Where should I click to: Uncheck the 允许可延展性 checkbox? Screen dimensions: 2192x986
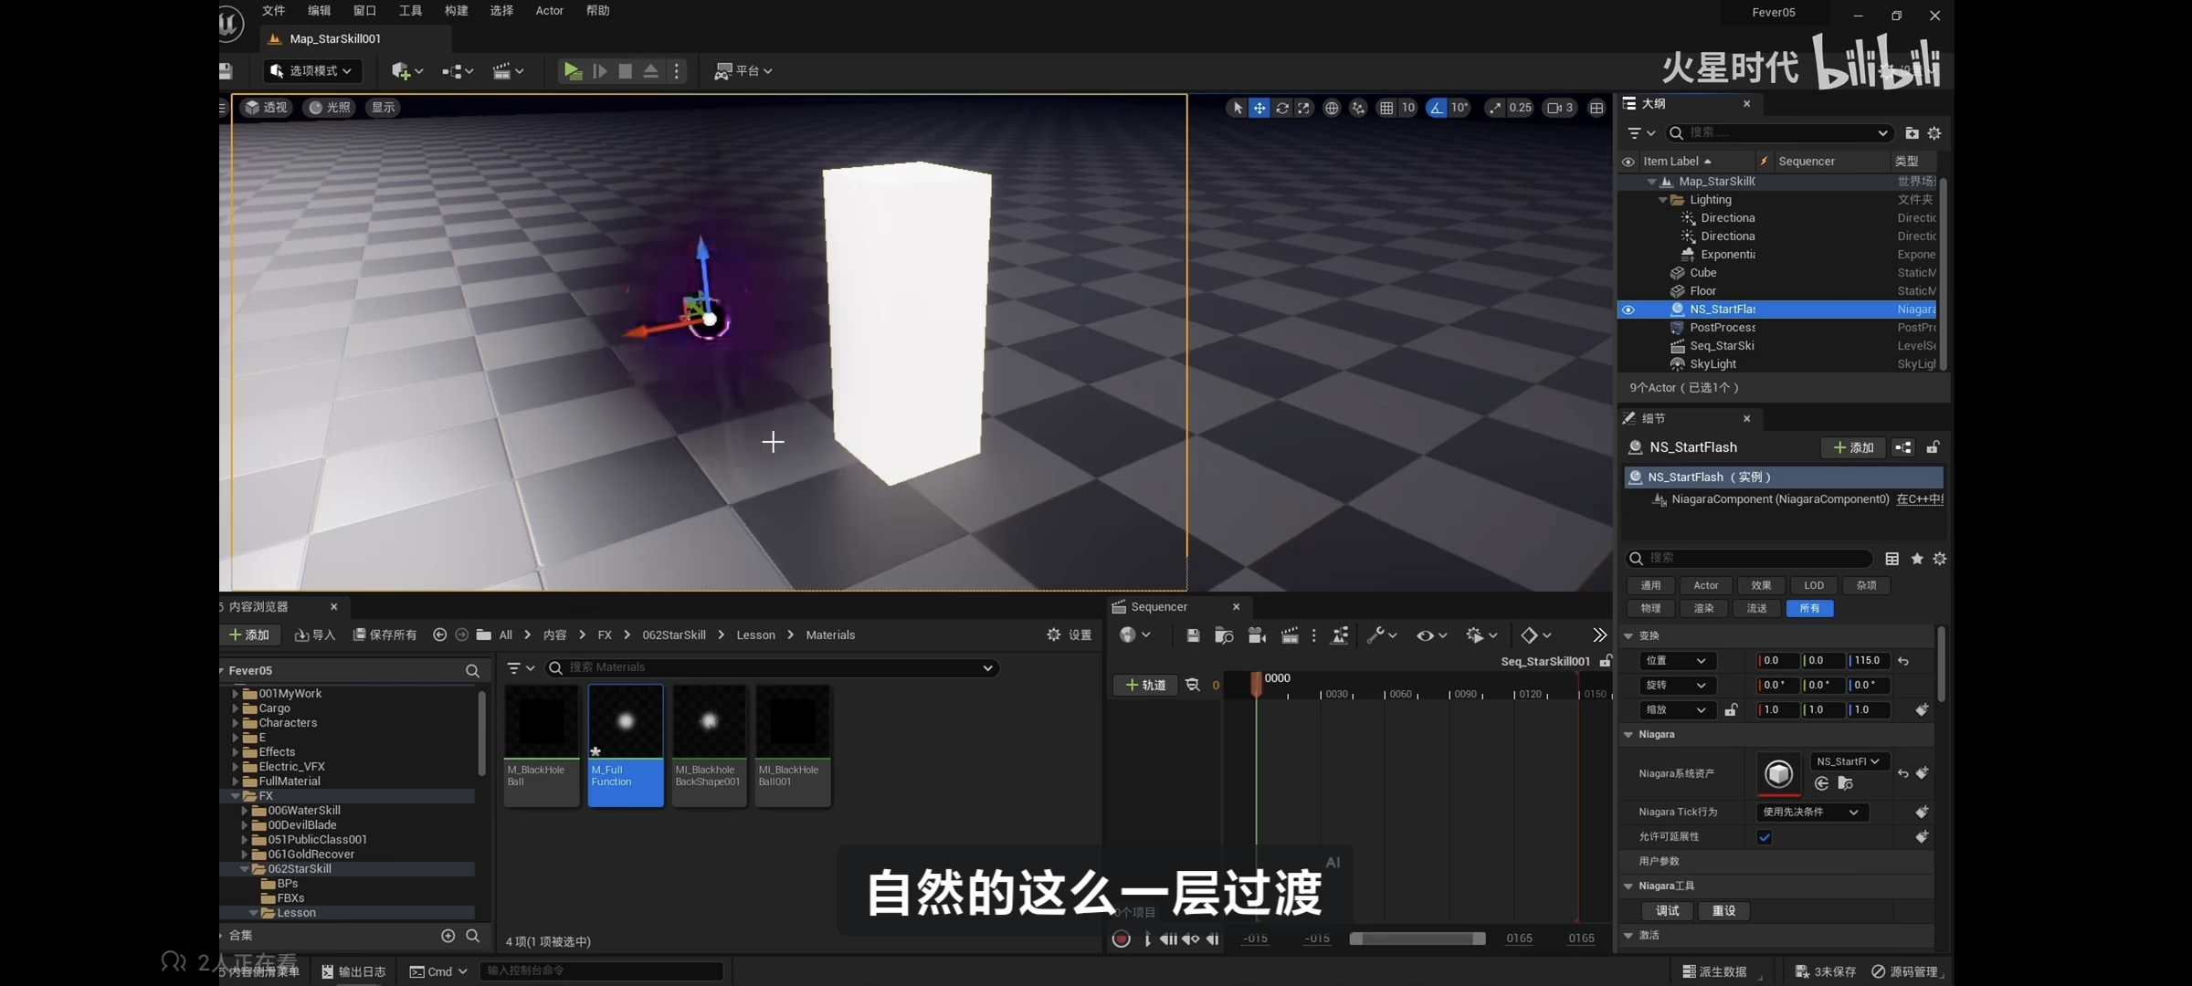1765,837
